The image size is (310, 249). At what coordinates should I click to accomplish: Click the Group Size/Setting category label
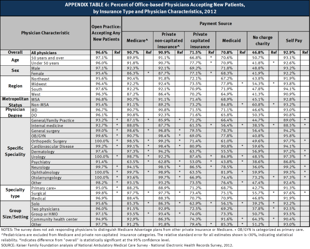point(15,214)
